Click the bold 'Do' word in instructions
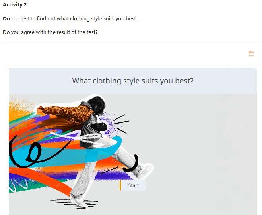Viewport: 262px width, 215px height. pos(6,18)
